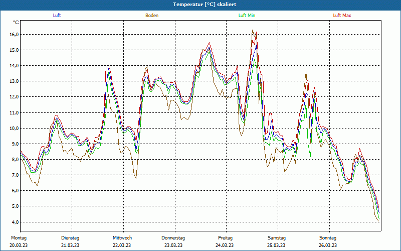Click the 'Montag' day label
The image size is (401, 251).
point(19,238)
